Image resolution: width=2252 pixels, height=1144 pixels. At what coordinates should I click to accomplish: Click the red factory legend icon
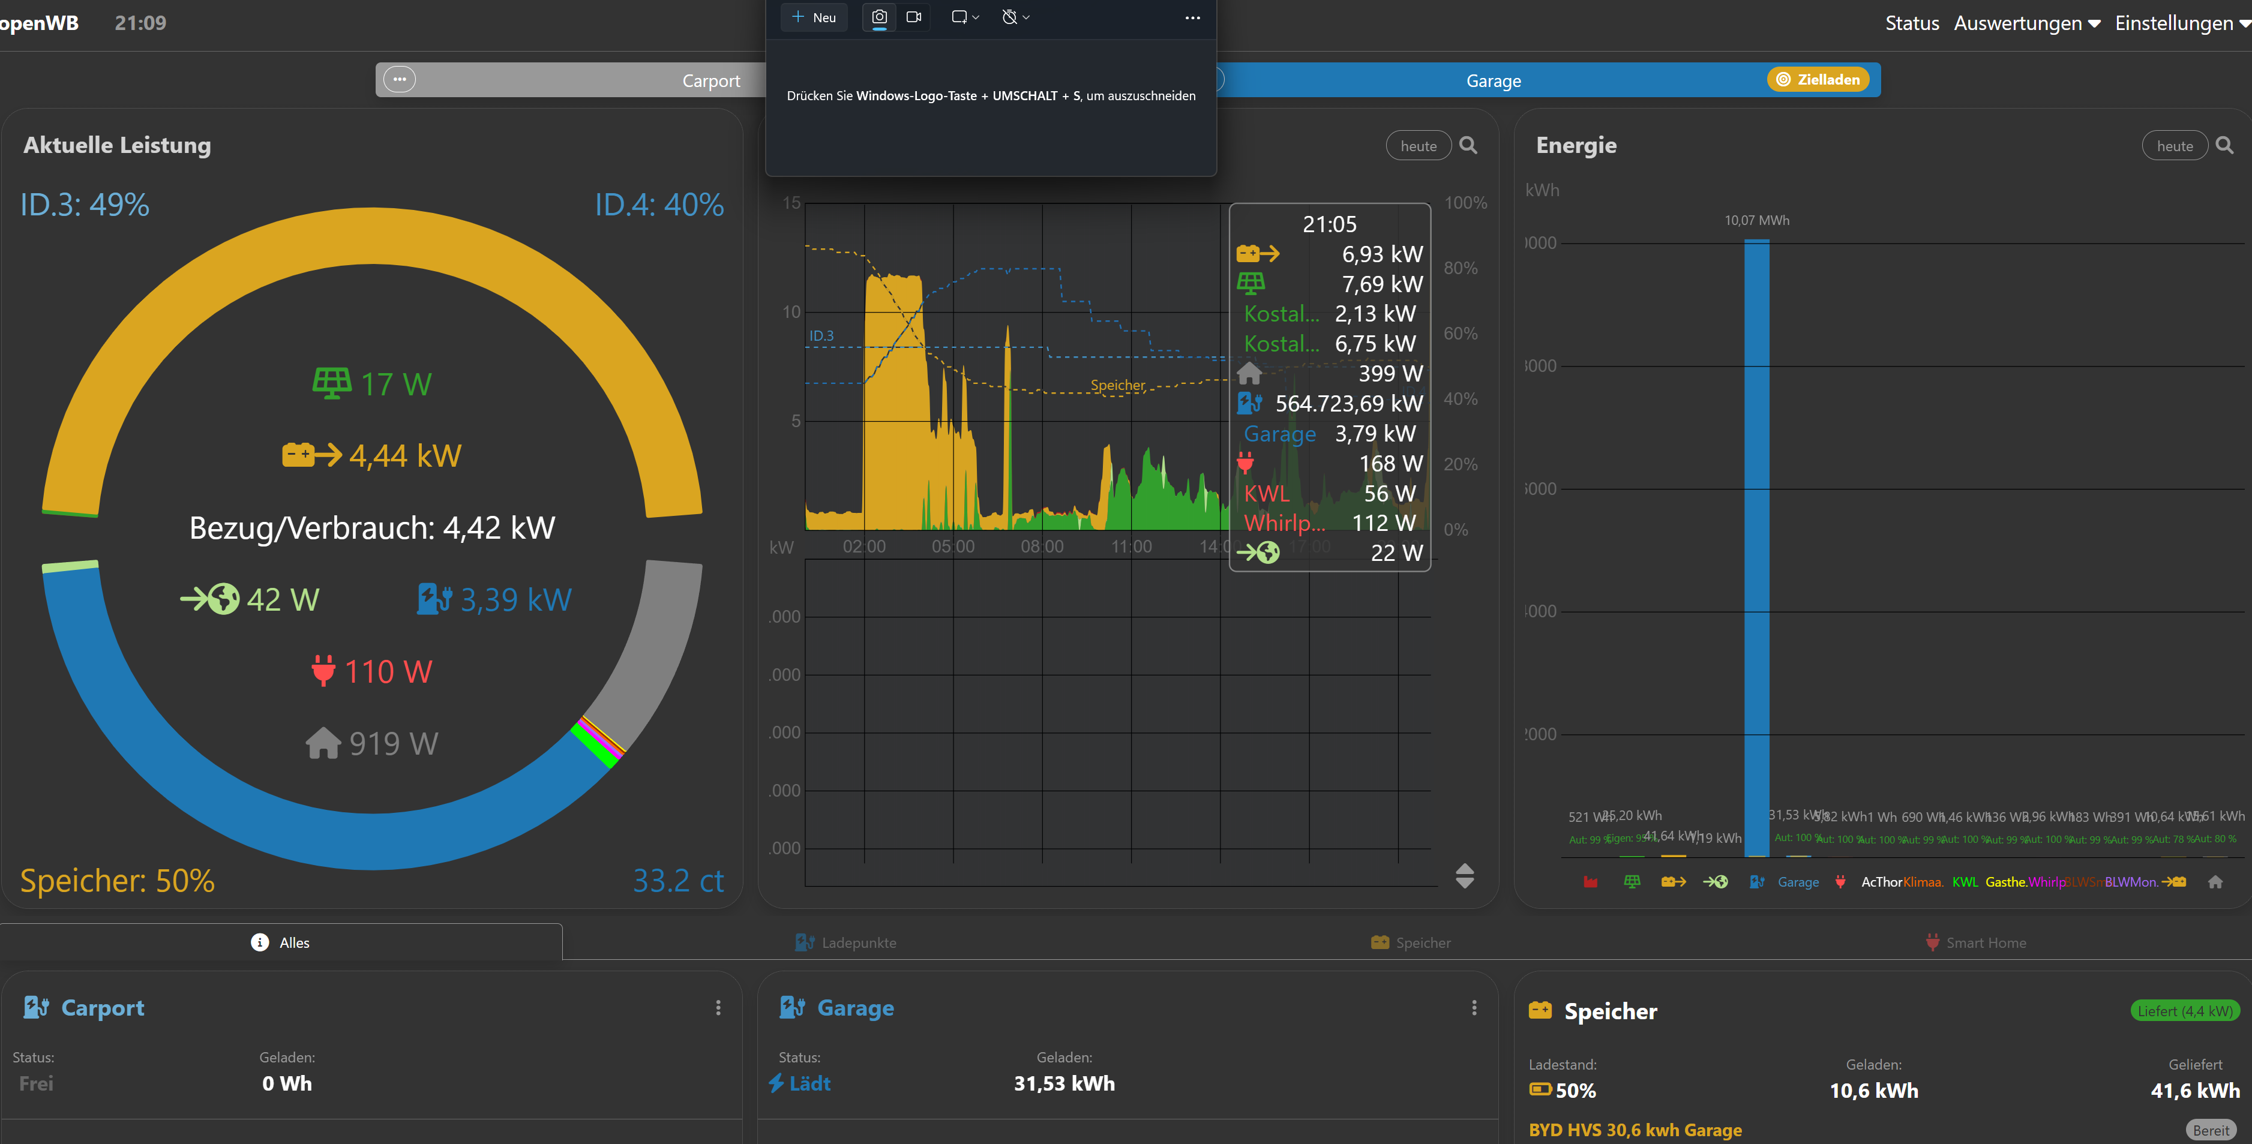(1590, 882)
